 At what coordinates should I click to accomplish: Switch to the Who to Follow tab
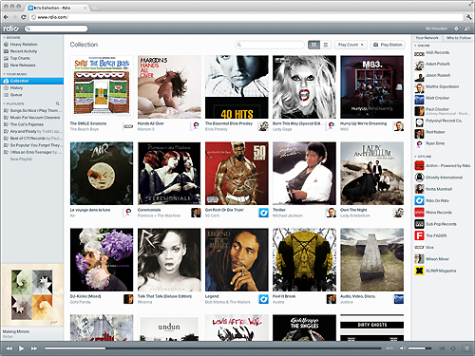click(x=458, y=38)
